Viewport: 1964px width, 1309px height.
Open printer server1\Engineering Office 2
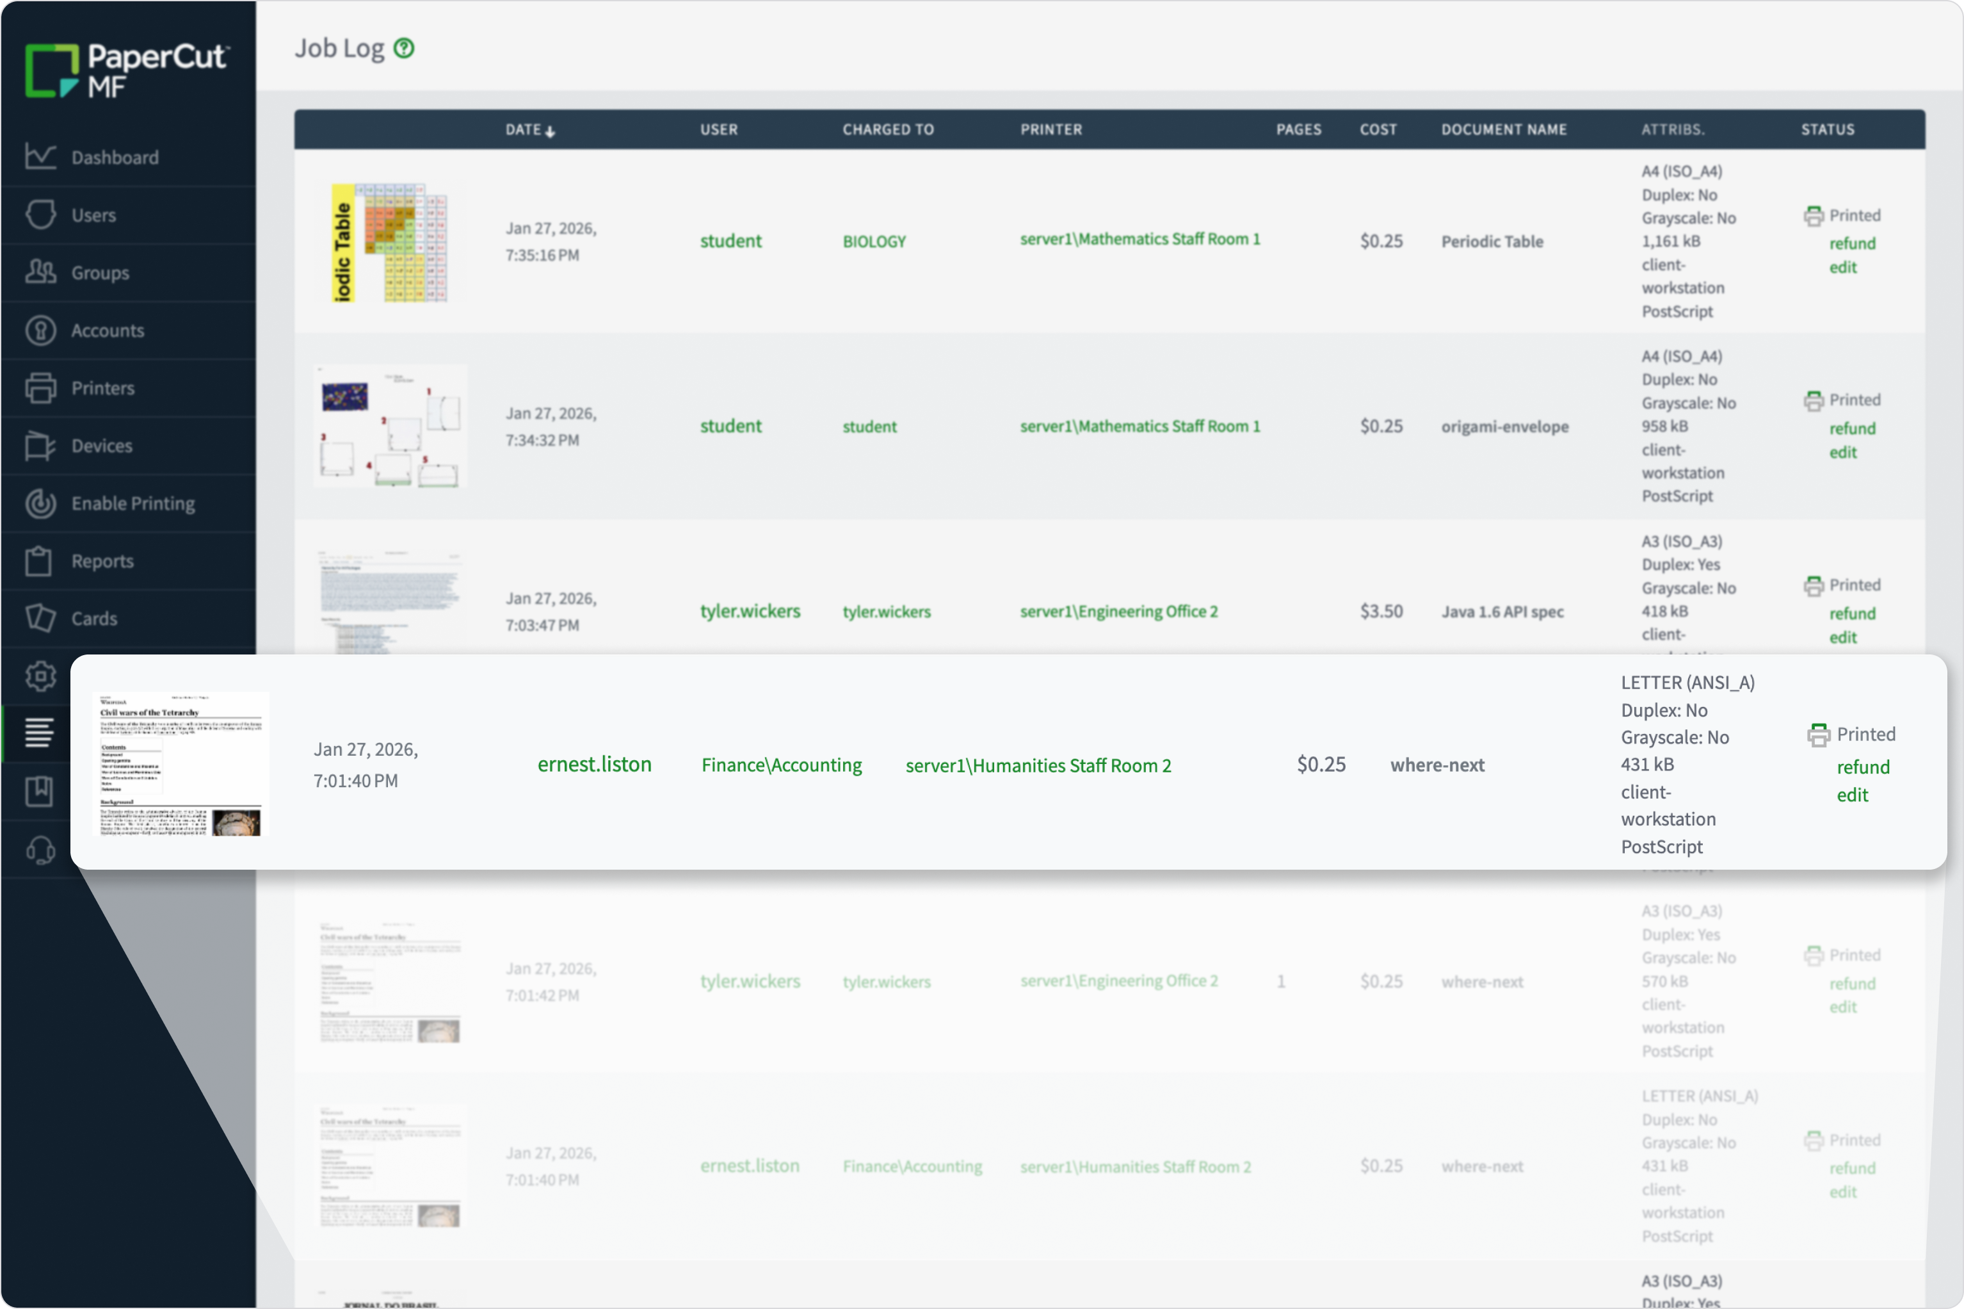tap(1119, 610)
